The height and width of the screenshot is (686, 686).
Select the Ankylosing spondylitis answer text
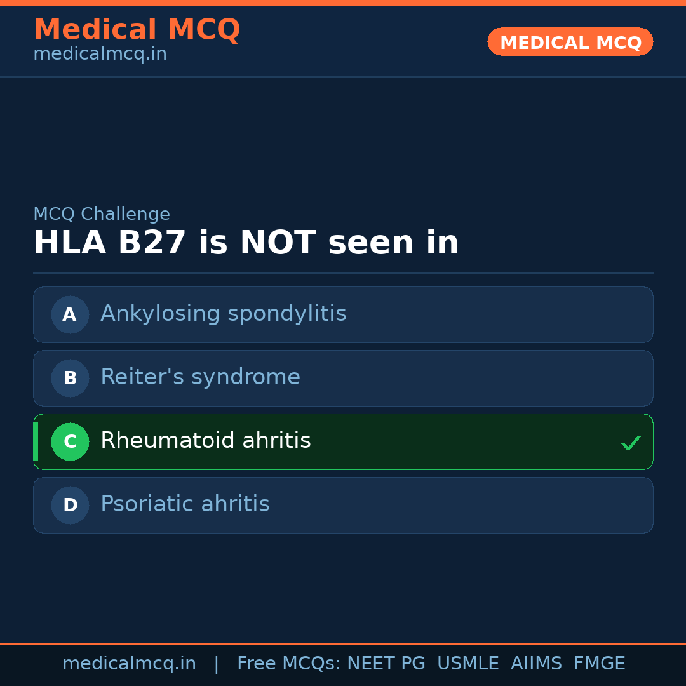[223, 314]
